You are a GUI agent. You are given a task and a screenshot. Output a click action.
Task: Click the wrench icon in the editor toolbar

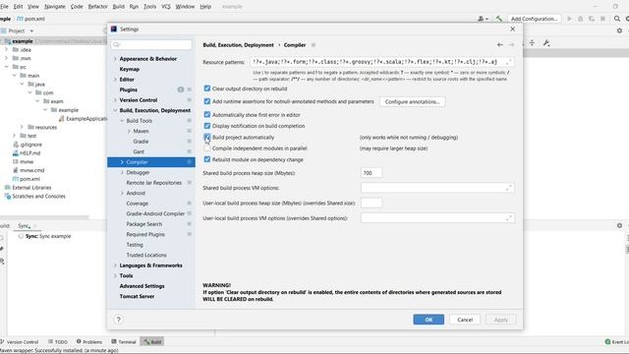point(546,43)
